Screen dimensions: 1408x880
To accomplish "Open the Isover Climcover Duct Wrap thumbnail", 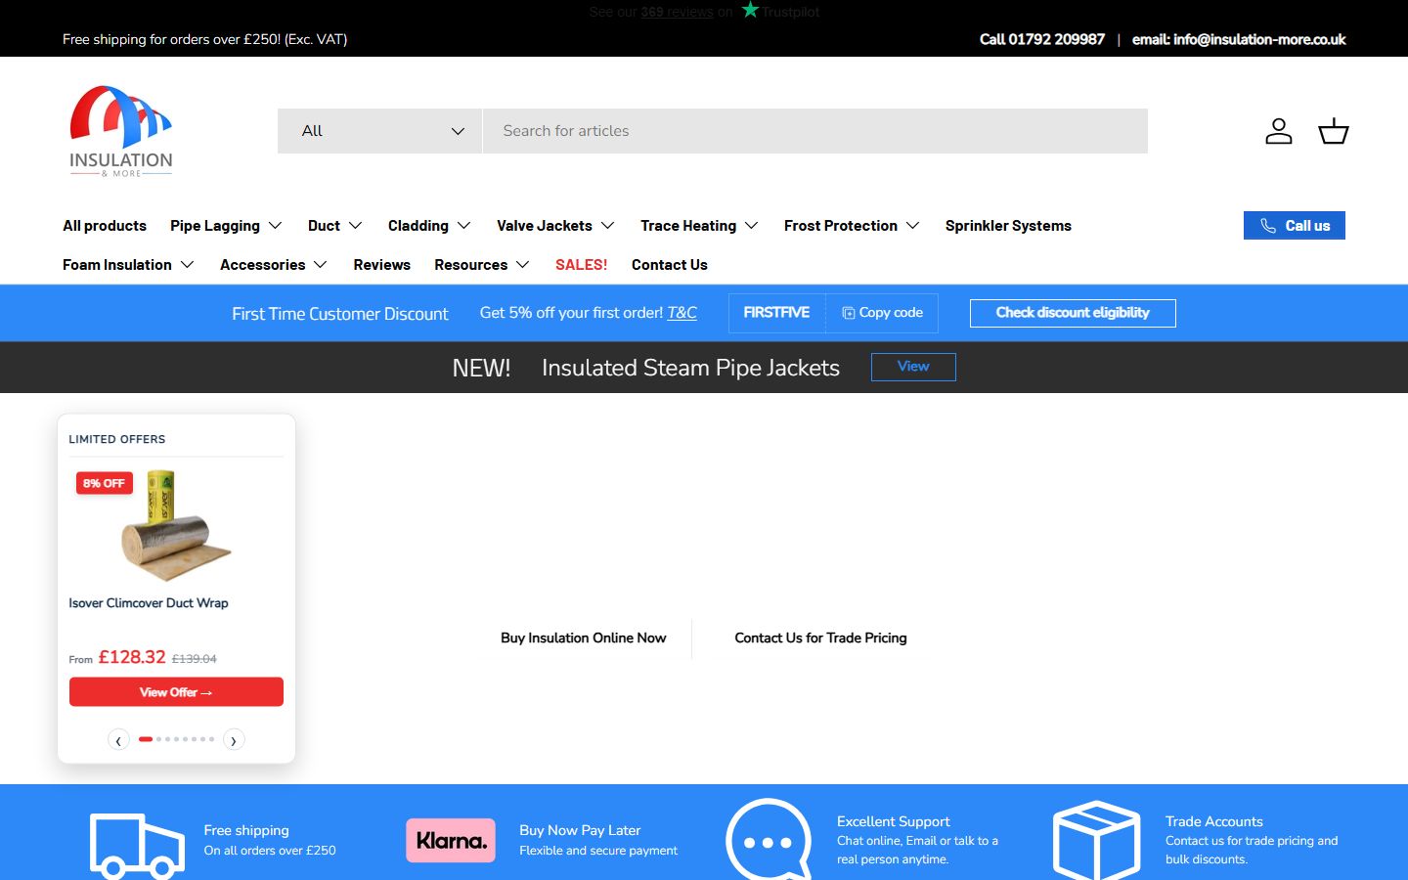I will coord(176,526).
